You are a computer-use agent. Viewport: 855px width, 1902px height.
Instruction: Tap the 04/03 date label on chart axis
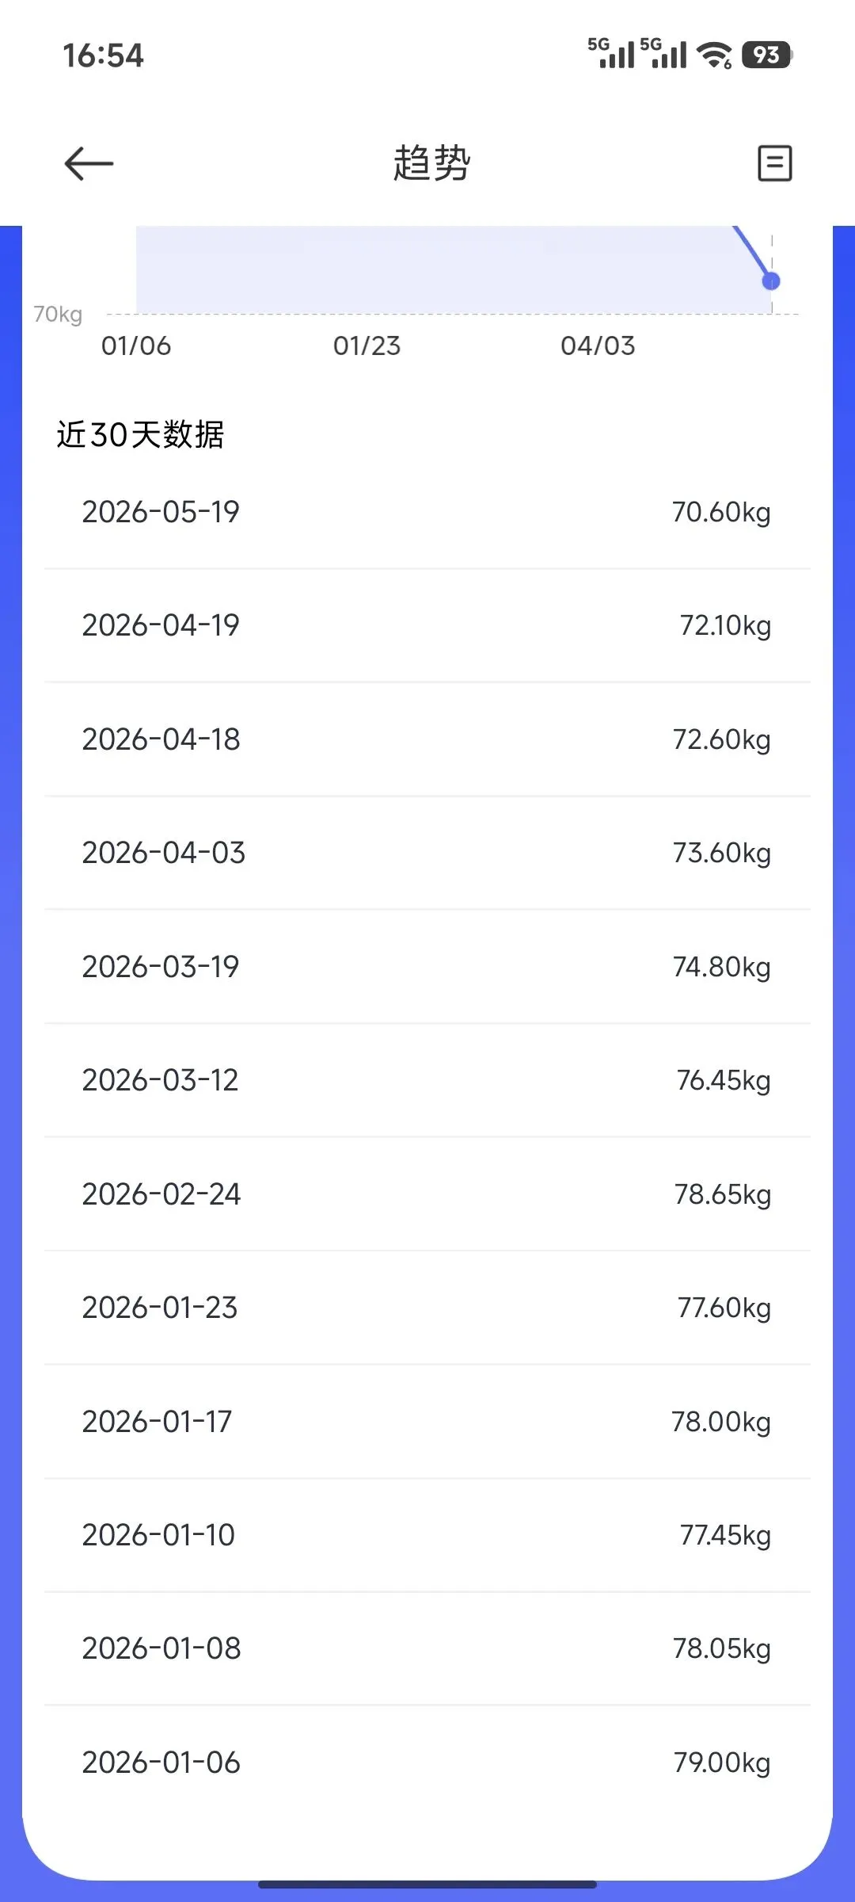click(598, 346)
